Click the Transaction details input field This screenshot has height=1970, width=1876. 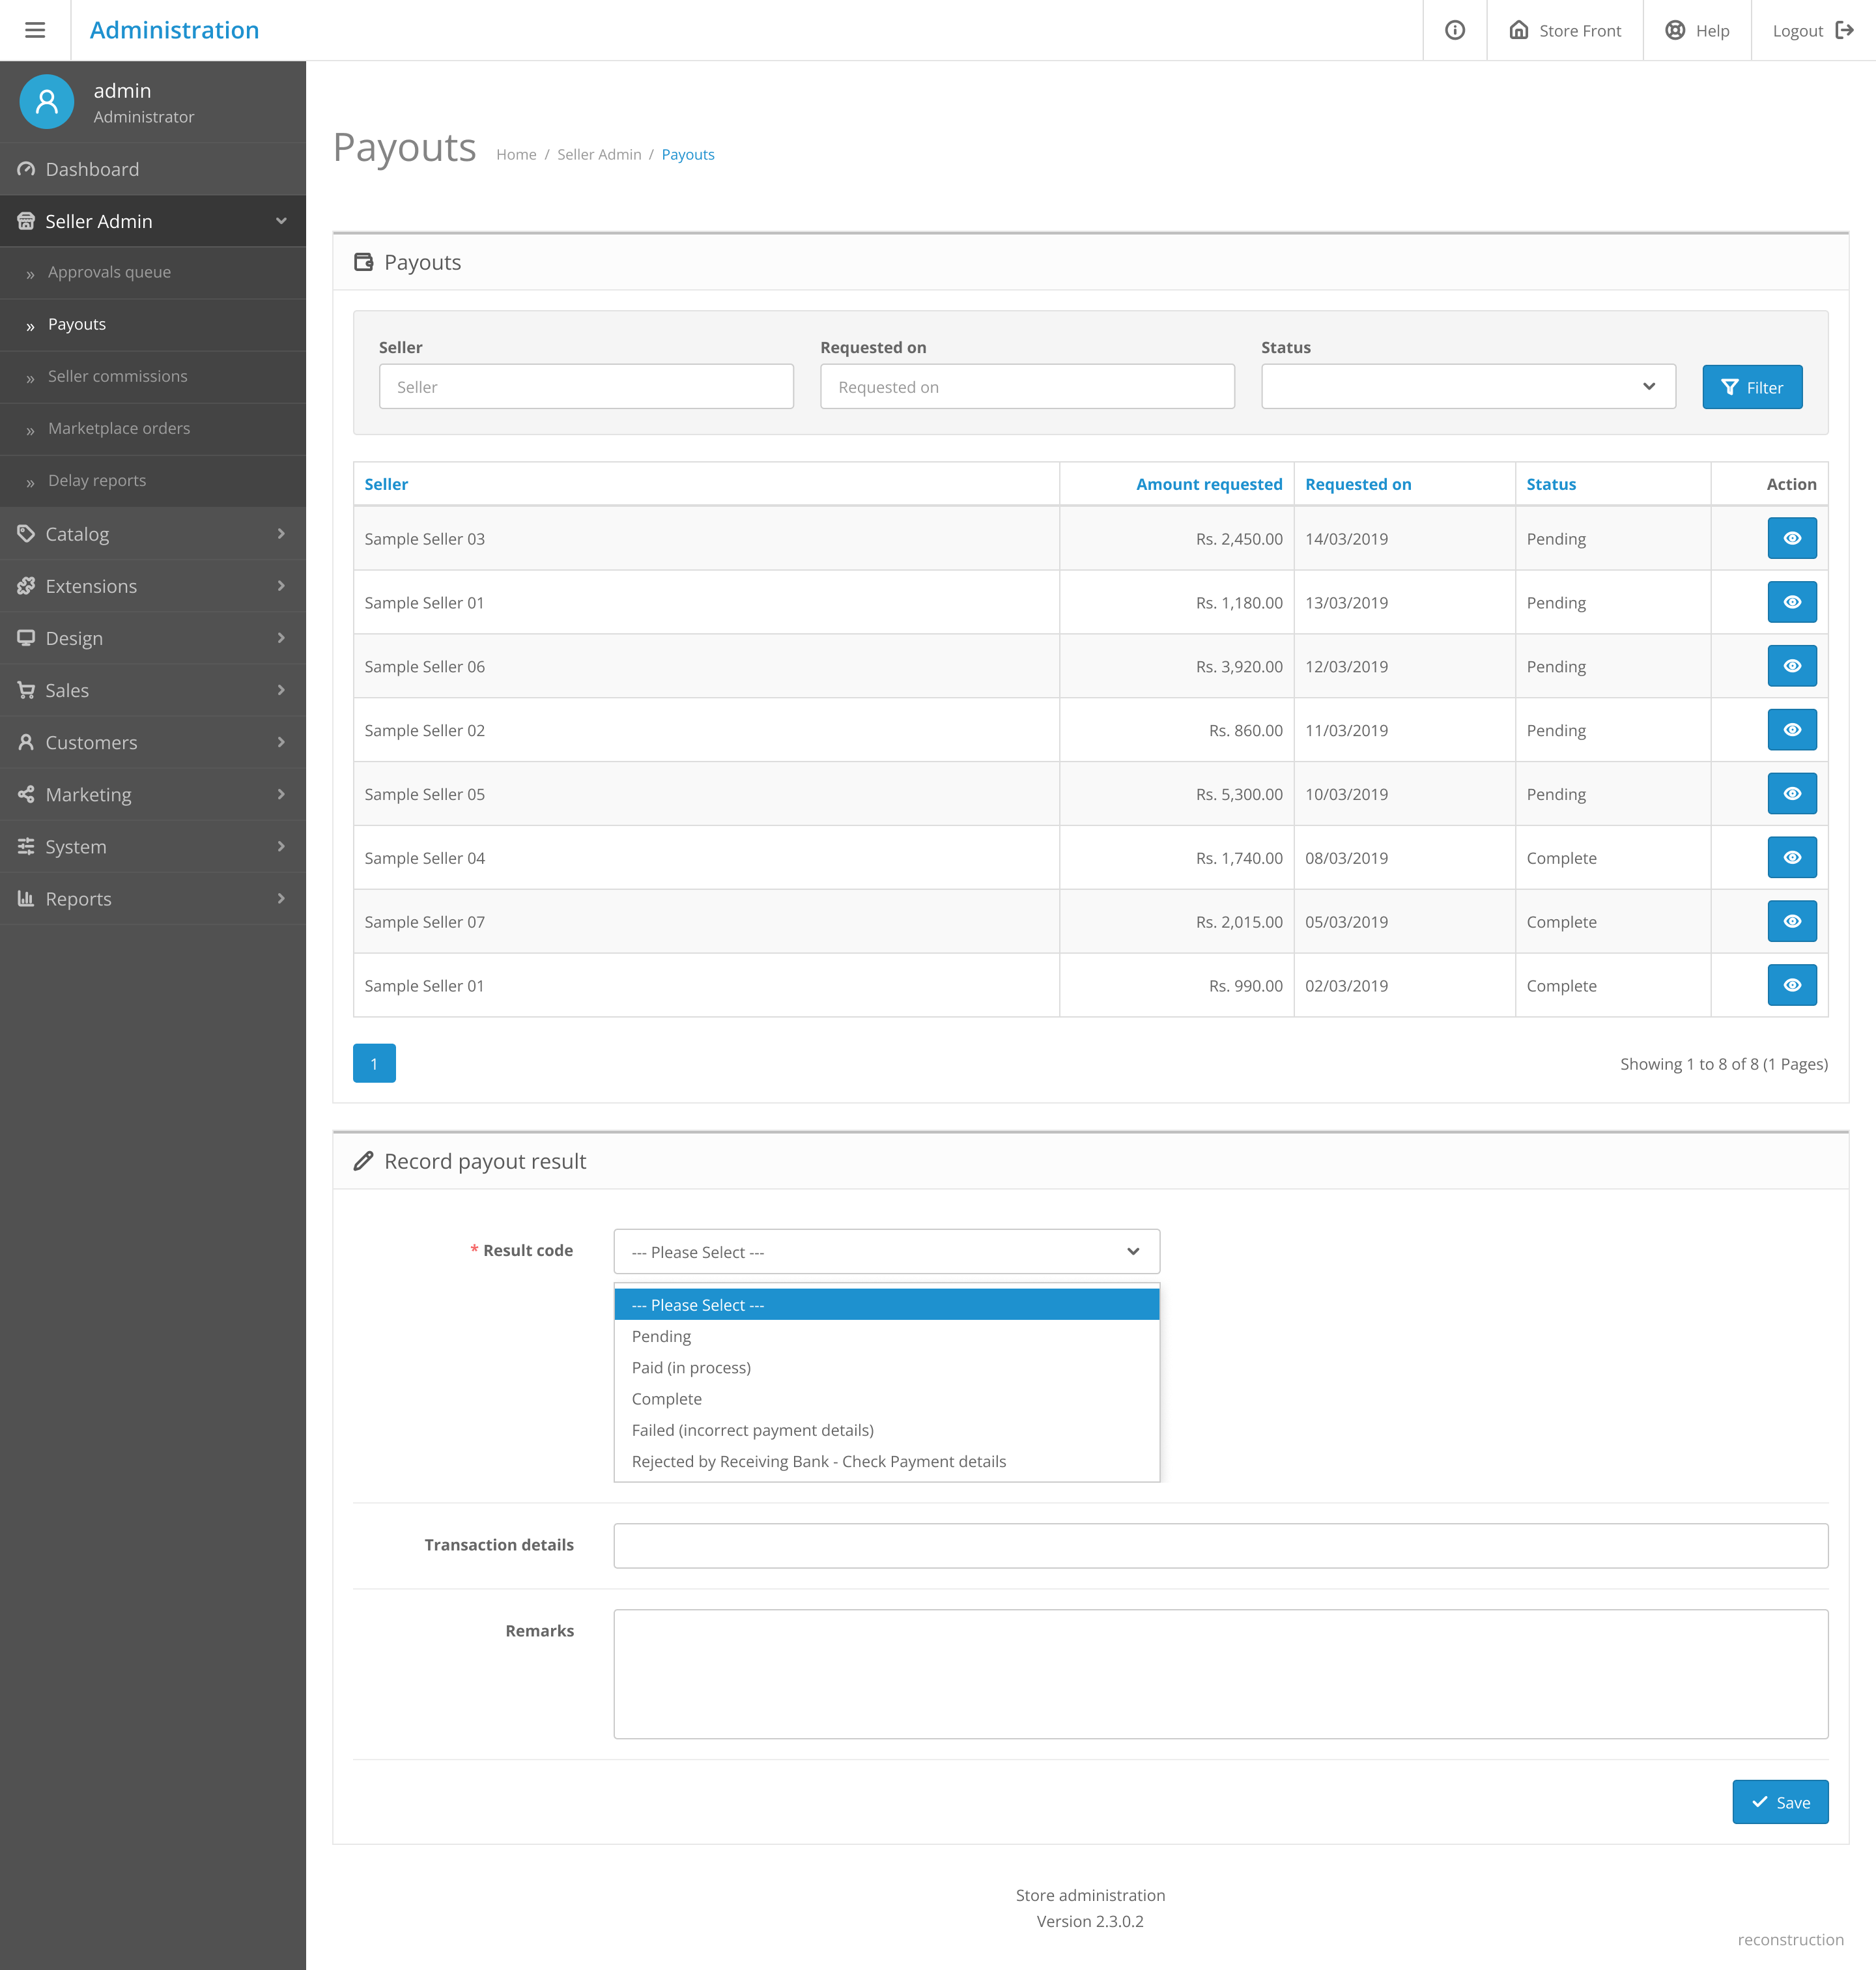[x=1220, y=1545]
